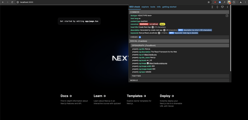The height and width of the screenshot is (120, 248).
Task: Open the getting started tab
Action: click(x=169, y=7)
